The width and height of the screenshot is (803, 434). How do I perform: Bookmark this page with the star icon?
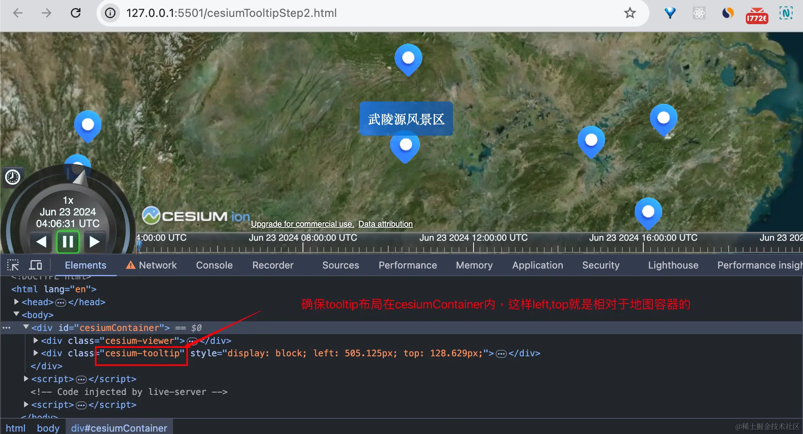[630, 13]
